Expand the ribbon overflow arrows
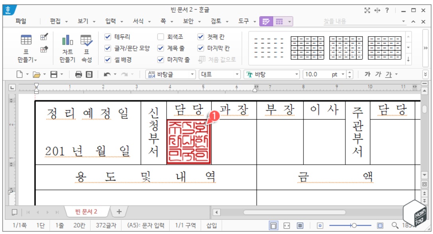Viewport: 433px width, 234px height. (425, 48)
